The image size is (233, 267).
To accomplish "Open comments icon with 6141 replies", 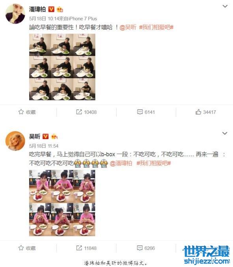I will 140,112.
